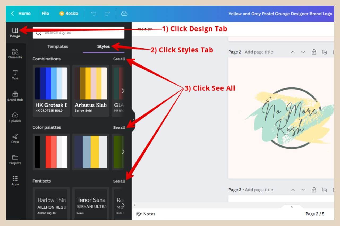Image resolution: width=340 pixels, height=226 pixels.
Task: Select the No More Rush logo
Action: 290,118
